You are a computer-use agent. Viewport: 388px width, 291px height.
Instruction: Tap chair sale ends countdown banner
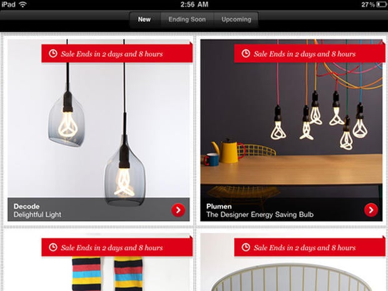pyautogui.click(x=310, y=247)
